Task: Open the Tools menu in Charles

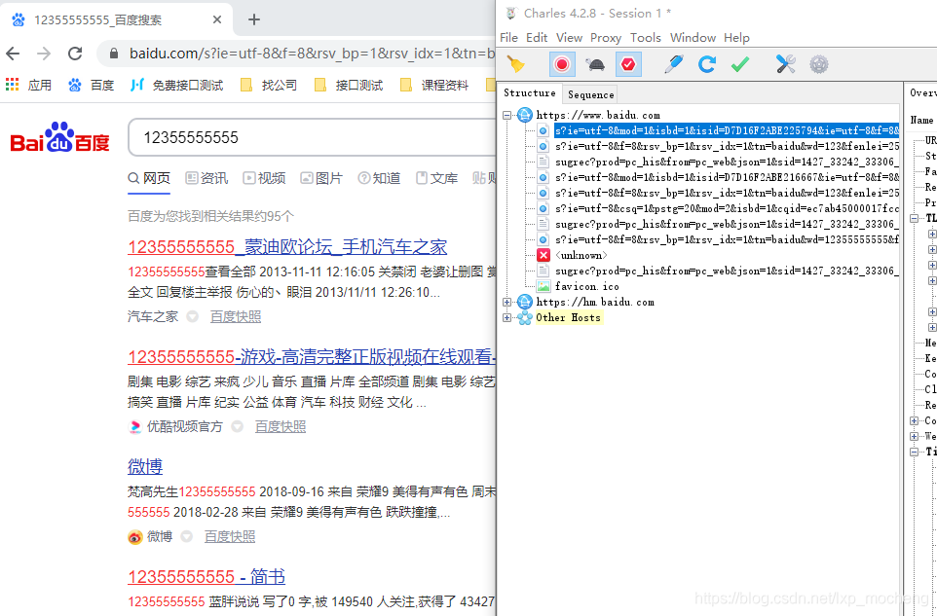Action: click(646, 38)
